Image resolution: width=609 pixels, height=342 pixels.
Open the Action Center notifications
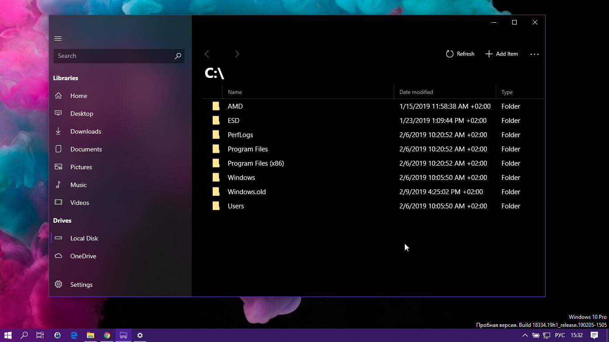point(594,335)
